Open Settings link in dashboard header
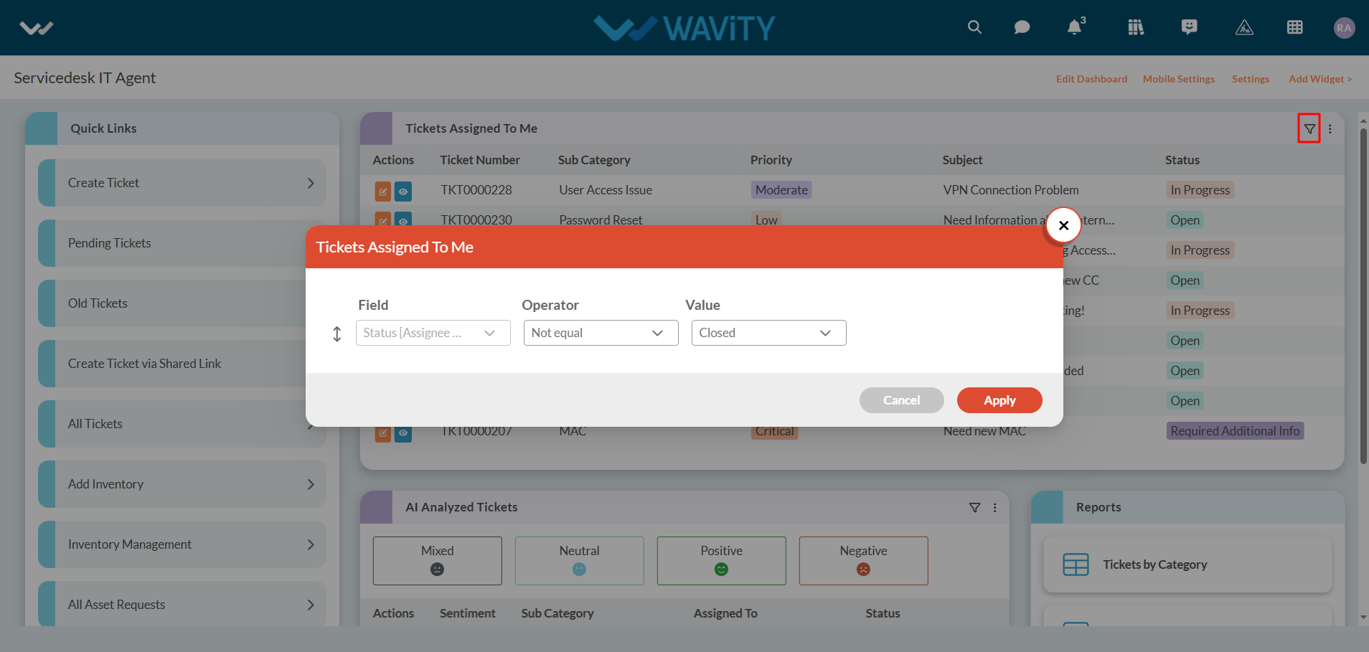The height and width of the screenshot is (652, 1369). (x=1251, y=79)
